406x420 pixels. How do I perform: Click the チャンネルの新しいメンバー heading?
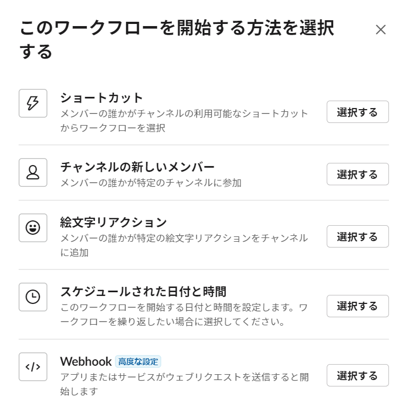(137, 167)
